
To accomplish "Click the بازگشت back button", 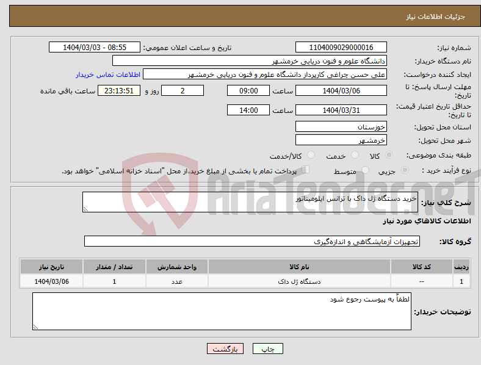I will coord(225,349).
